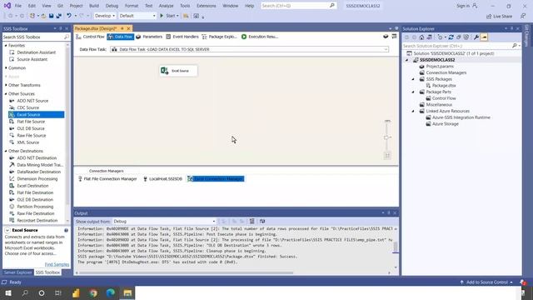The width and height of the screenshot is (533, 300).
Task: Open Extensions menu
Action: tap(206, 6)
